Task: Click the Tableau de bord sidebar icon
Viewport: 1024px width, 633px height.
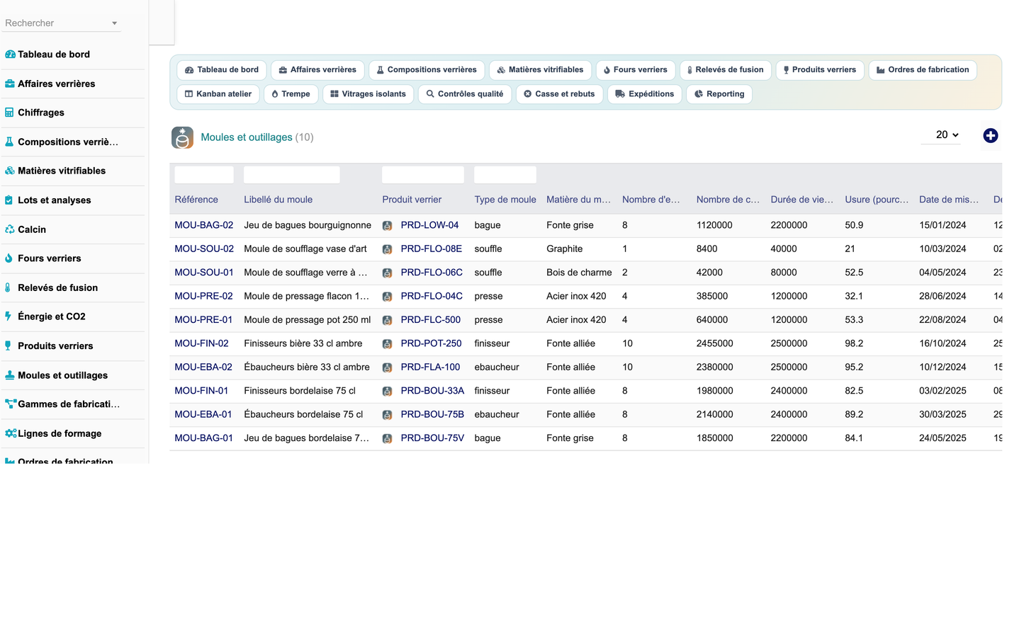Action: click(10, 55)
